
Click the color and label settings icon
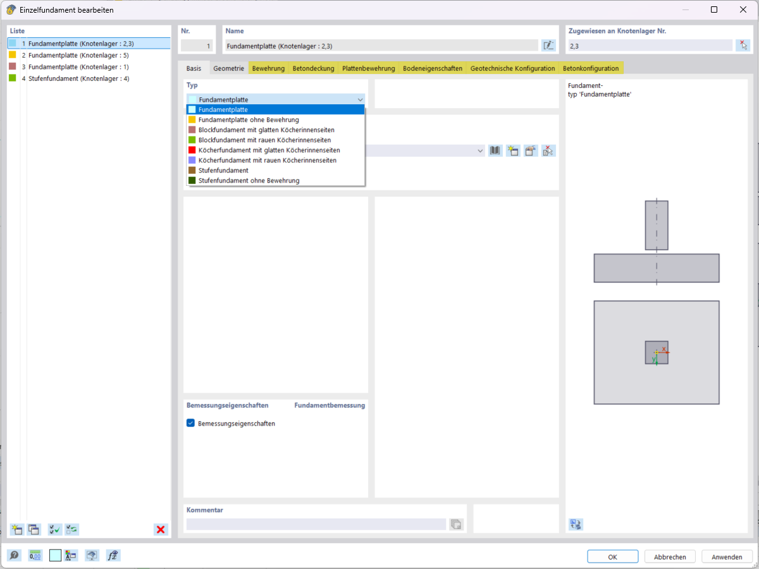(x=71, y=556)
